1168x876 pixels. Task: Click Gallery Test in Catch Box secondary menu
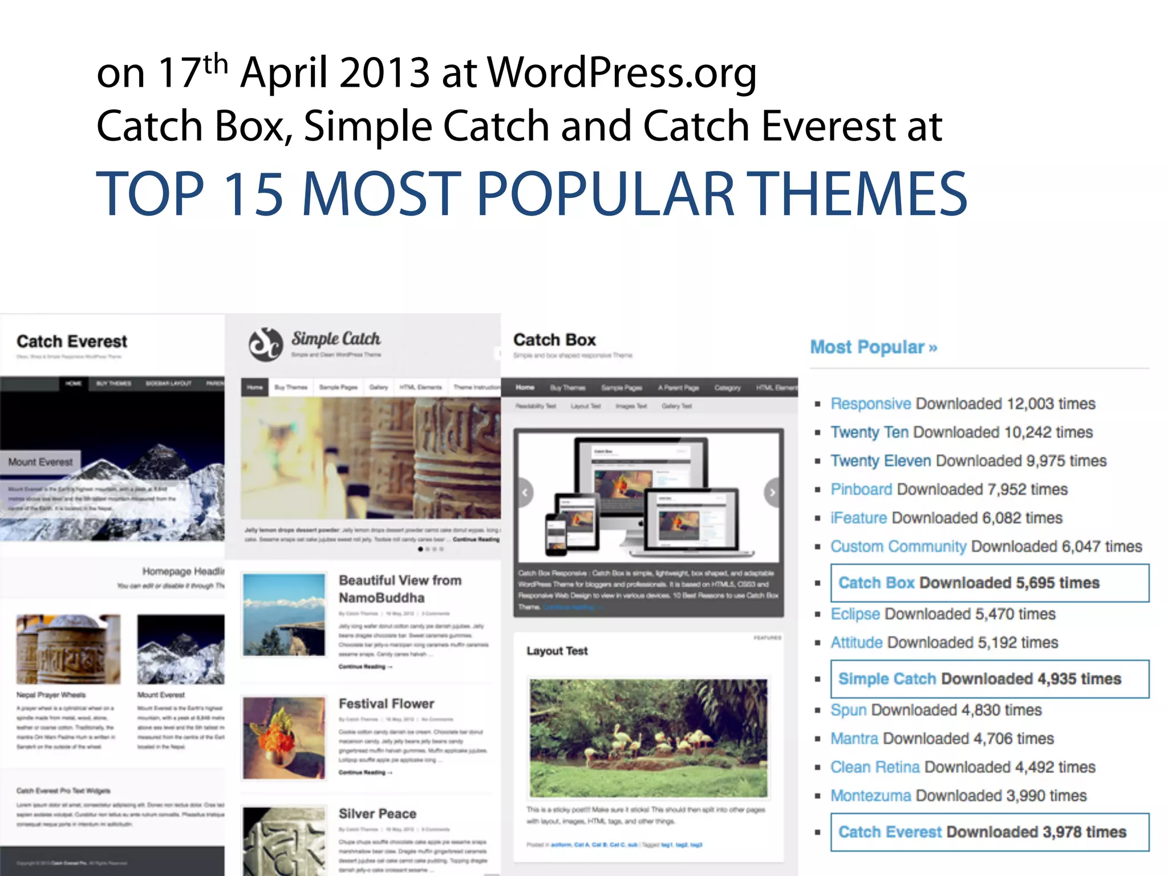tap(676, 406)
